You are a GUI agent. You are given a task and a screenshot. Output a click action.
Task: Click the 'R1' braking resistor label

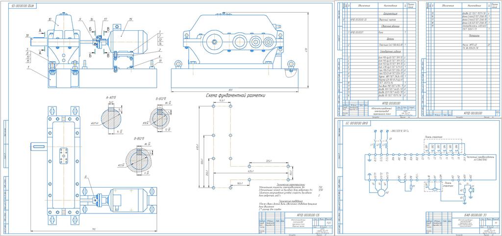pos(414,185)
